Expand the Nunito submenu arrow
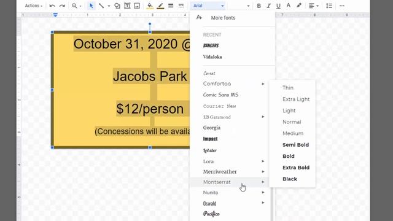 tap(263, 192)
